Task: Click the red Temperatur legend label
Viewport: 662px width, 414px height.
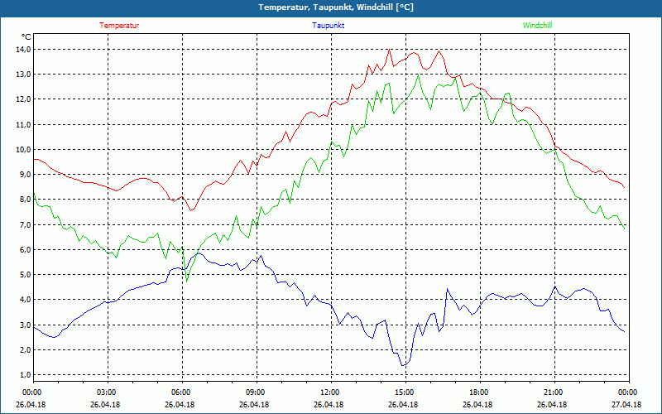Action: [119, 26]
